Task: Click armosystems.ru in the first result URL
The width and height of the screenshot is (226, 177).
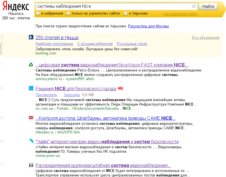Action: 48,79
